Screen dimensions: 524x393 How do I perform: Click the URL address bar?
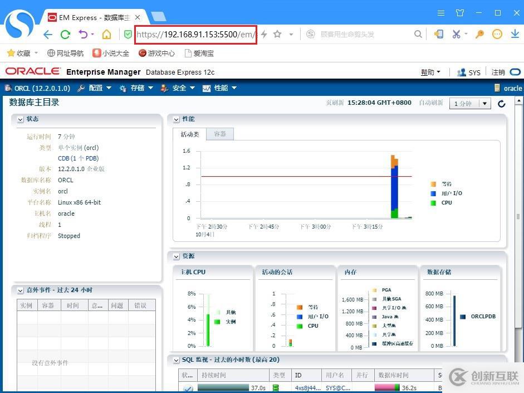(195, 35)
